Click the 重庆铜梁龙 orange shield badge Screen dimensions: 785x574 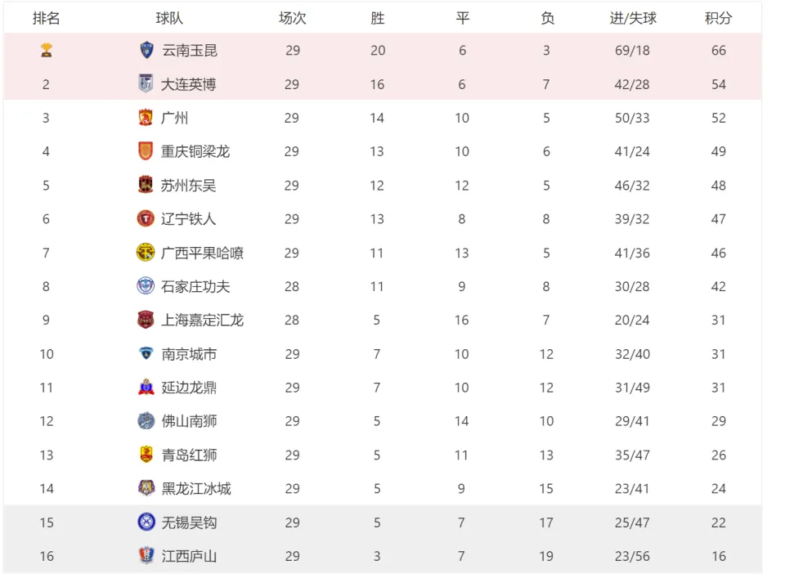(x=146, y=151)
